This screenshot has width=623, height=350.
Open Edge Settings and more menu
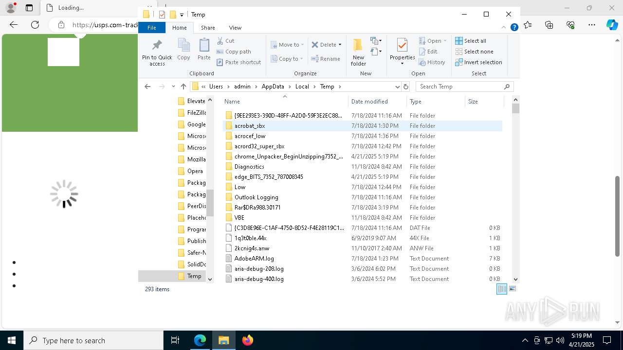[592, 25]
